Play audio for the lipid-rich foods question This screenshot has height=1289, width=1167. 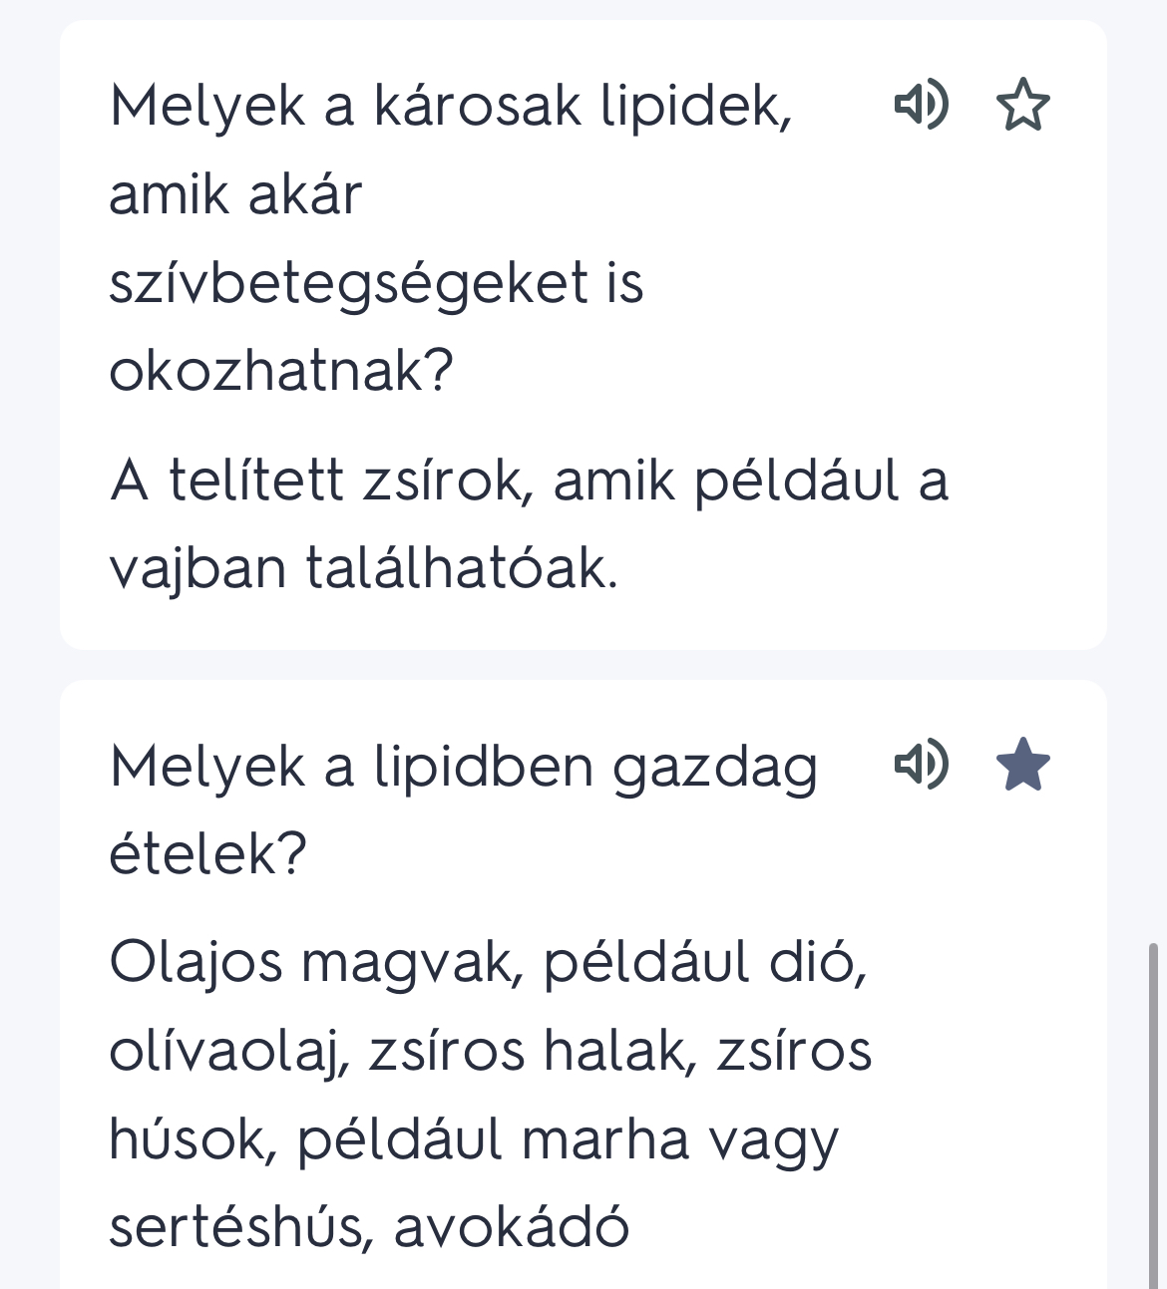click(921, 765)
